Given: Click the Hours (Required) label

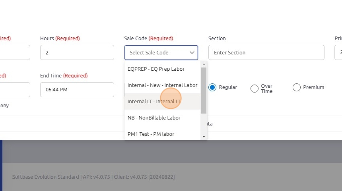Looking at the screenshot, I should coord(60,39).
